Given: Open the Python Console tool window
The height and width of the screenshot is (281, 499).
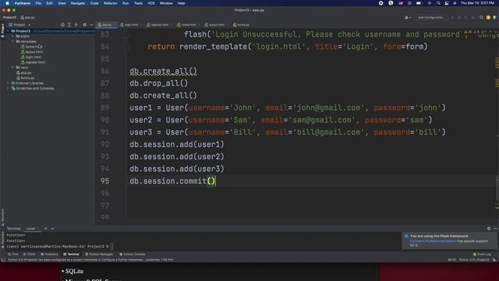Looking at the screenshot, I should [x=132, y=254].
